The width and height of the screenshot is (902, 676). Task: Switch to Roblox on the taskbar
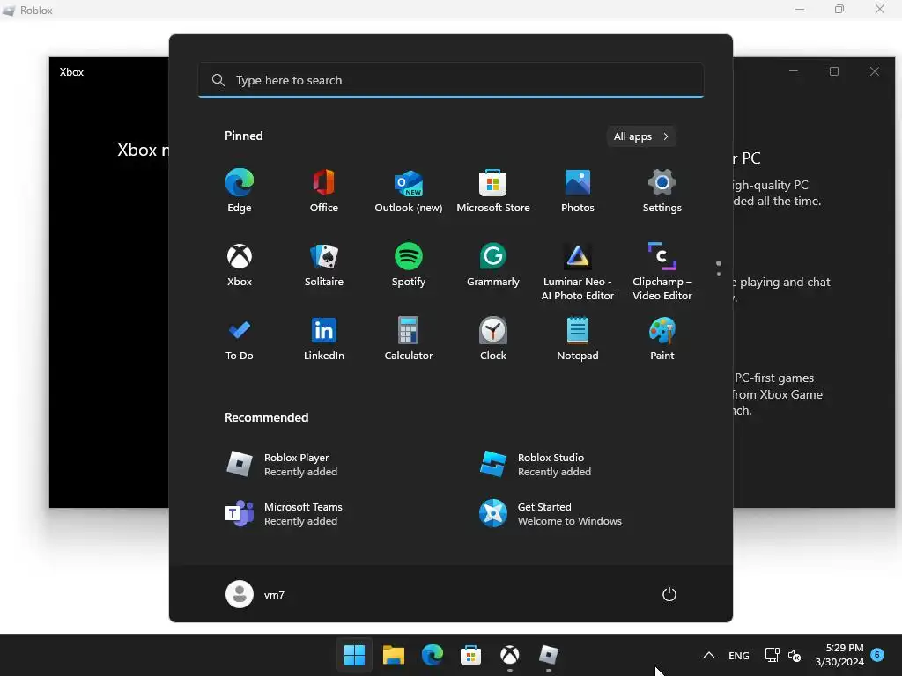coord(548,655)
